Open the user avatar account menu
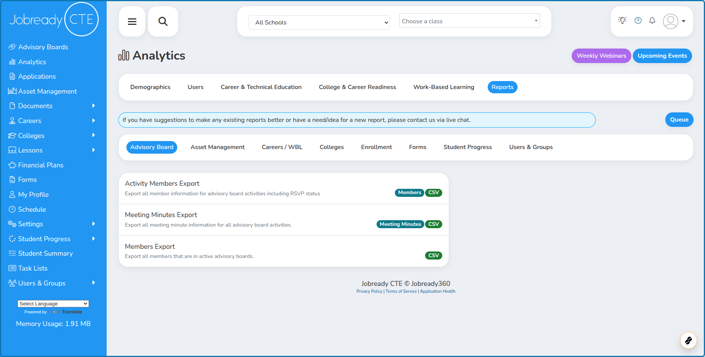Image resolution: width=705 pixels, height=357 pixels. point(674,21)
